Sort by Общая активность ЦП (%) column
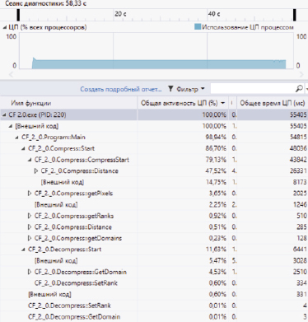The height and width of the screenshot is (322, 308). click(x=180, y=103)
